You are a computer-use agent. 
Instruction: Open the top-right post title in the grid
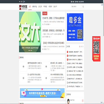(57, 63)
